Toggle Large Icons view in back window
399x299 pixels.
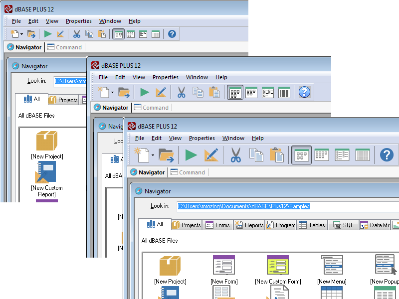coord(118,34)
